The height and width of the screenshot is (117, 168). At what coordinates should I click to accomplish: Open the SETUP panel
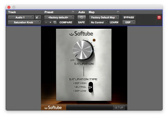[x=119, y=107]
